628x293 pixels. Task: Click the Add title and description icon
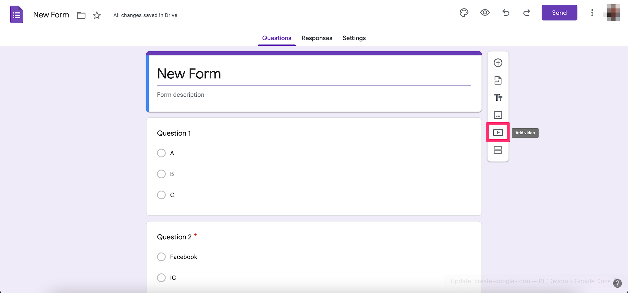click(x=498, y=97)
